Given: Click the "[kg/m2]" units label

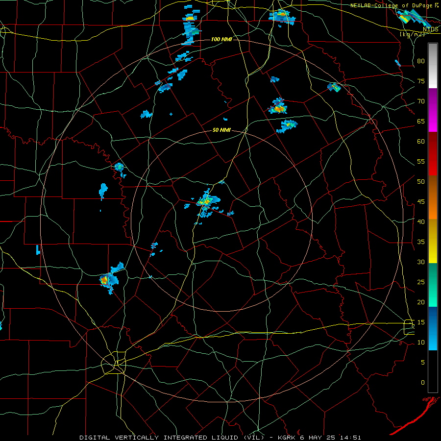Looking at the screenshot, I should click(x=412, y=34).
